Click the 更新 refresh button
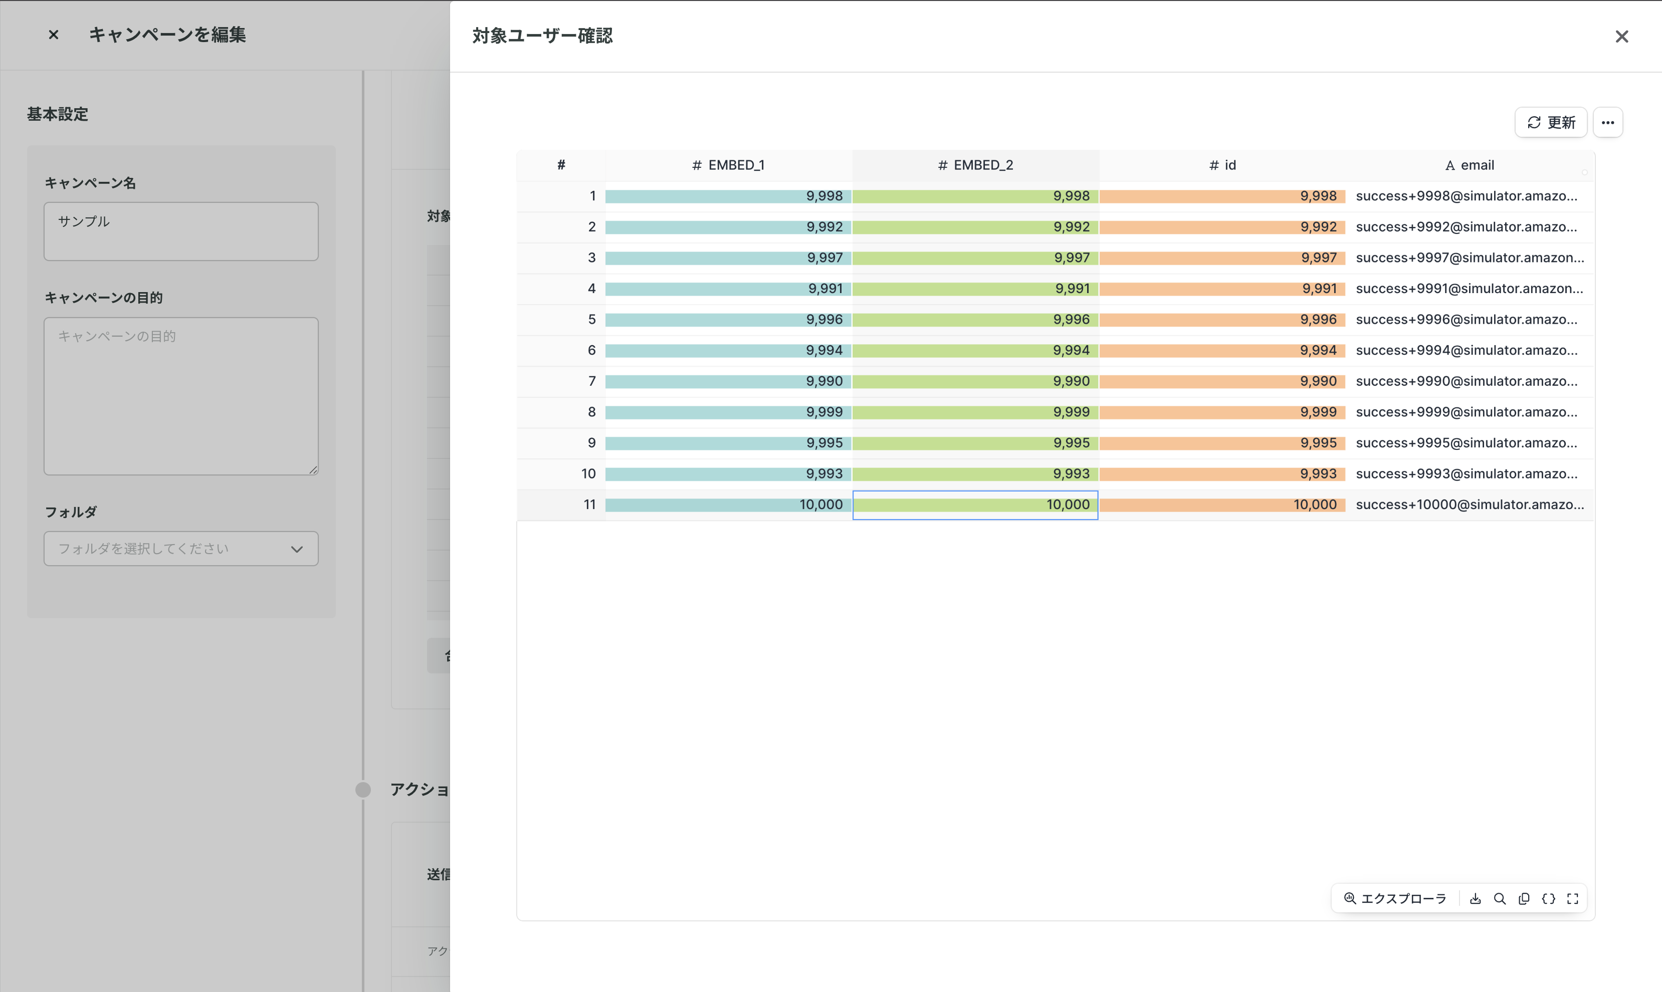Viewport: 1662px width, 992px height. pos(1550,122)
